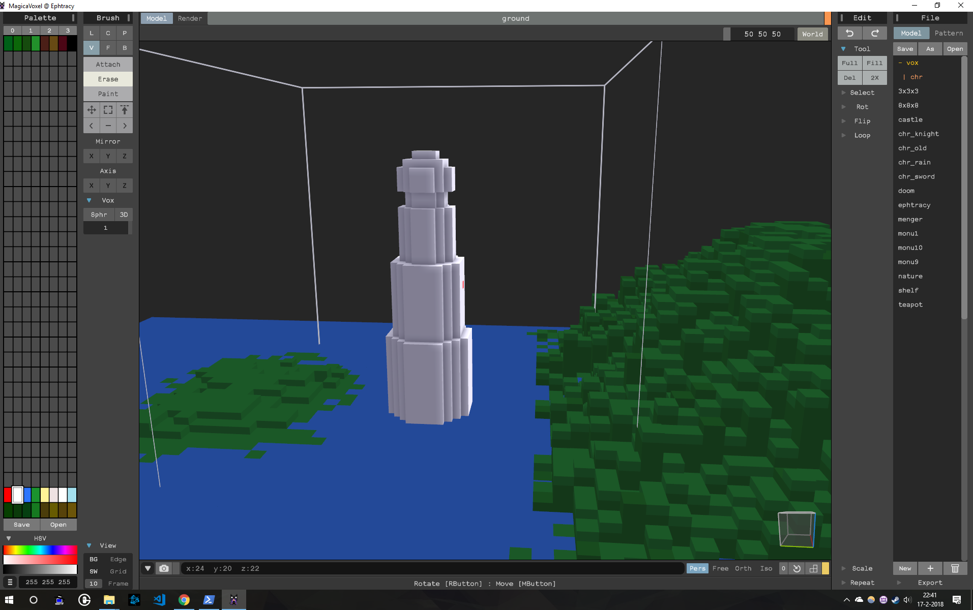Click the trash delete icon next to New
This screenshot has width=973, height=610.
point(955,568)
